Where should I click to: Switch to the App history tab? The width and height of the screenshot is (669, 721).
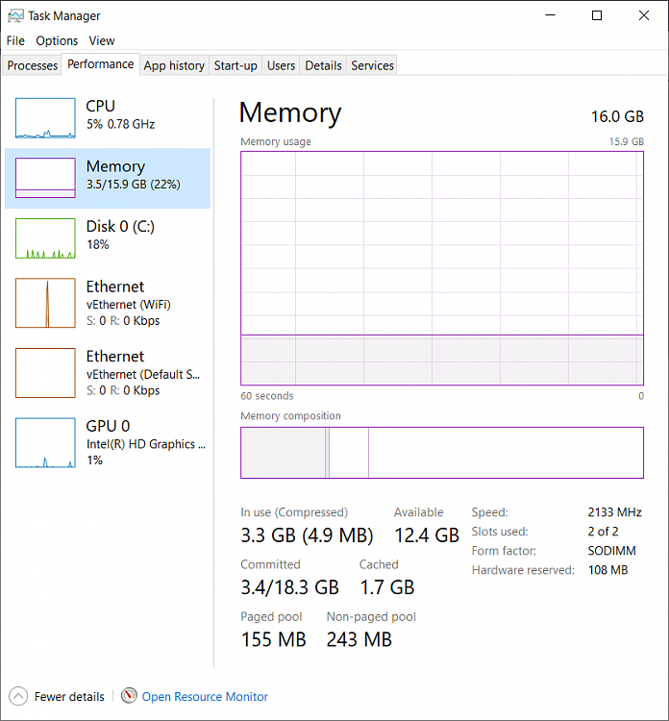coord(174,65)
